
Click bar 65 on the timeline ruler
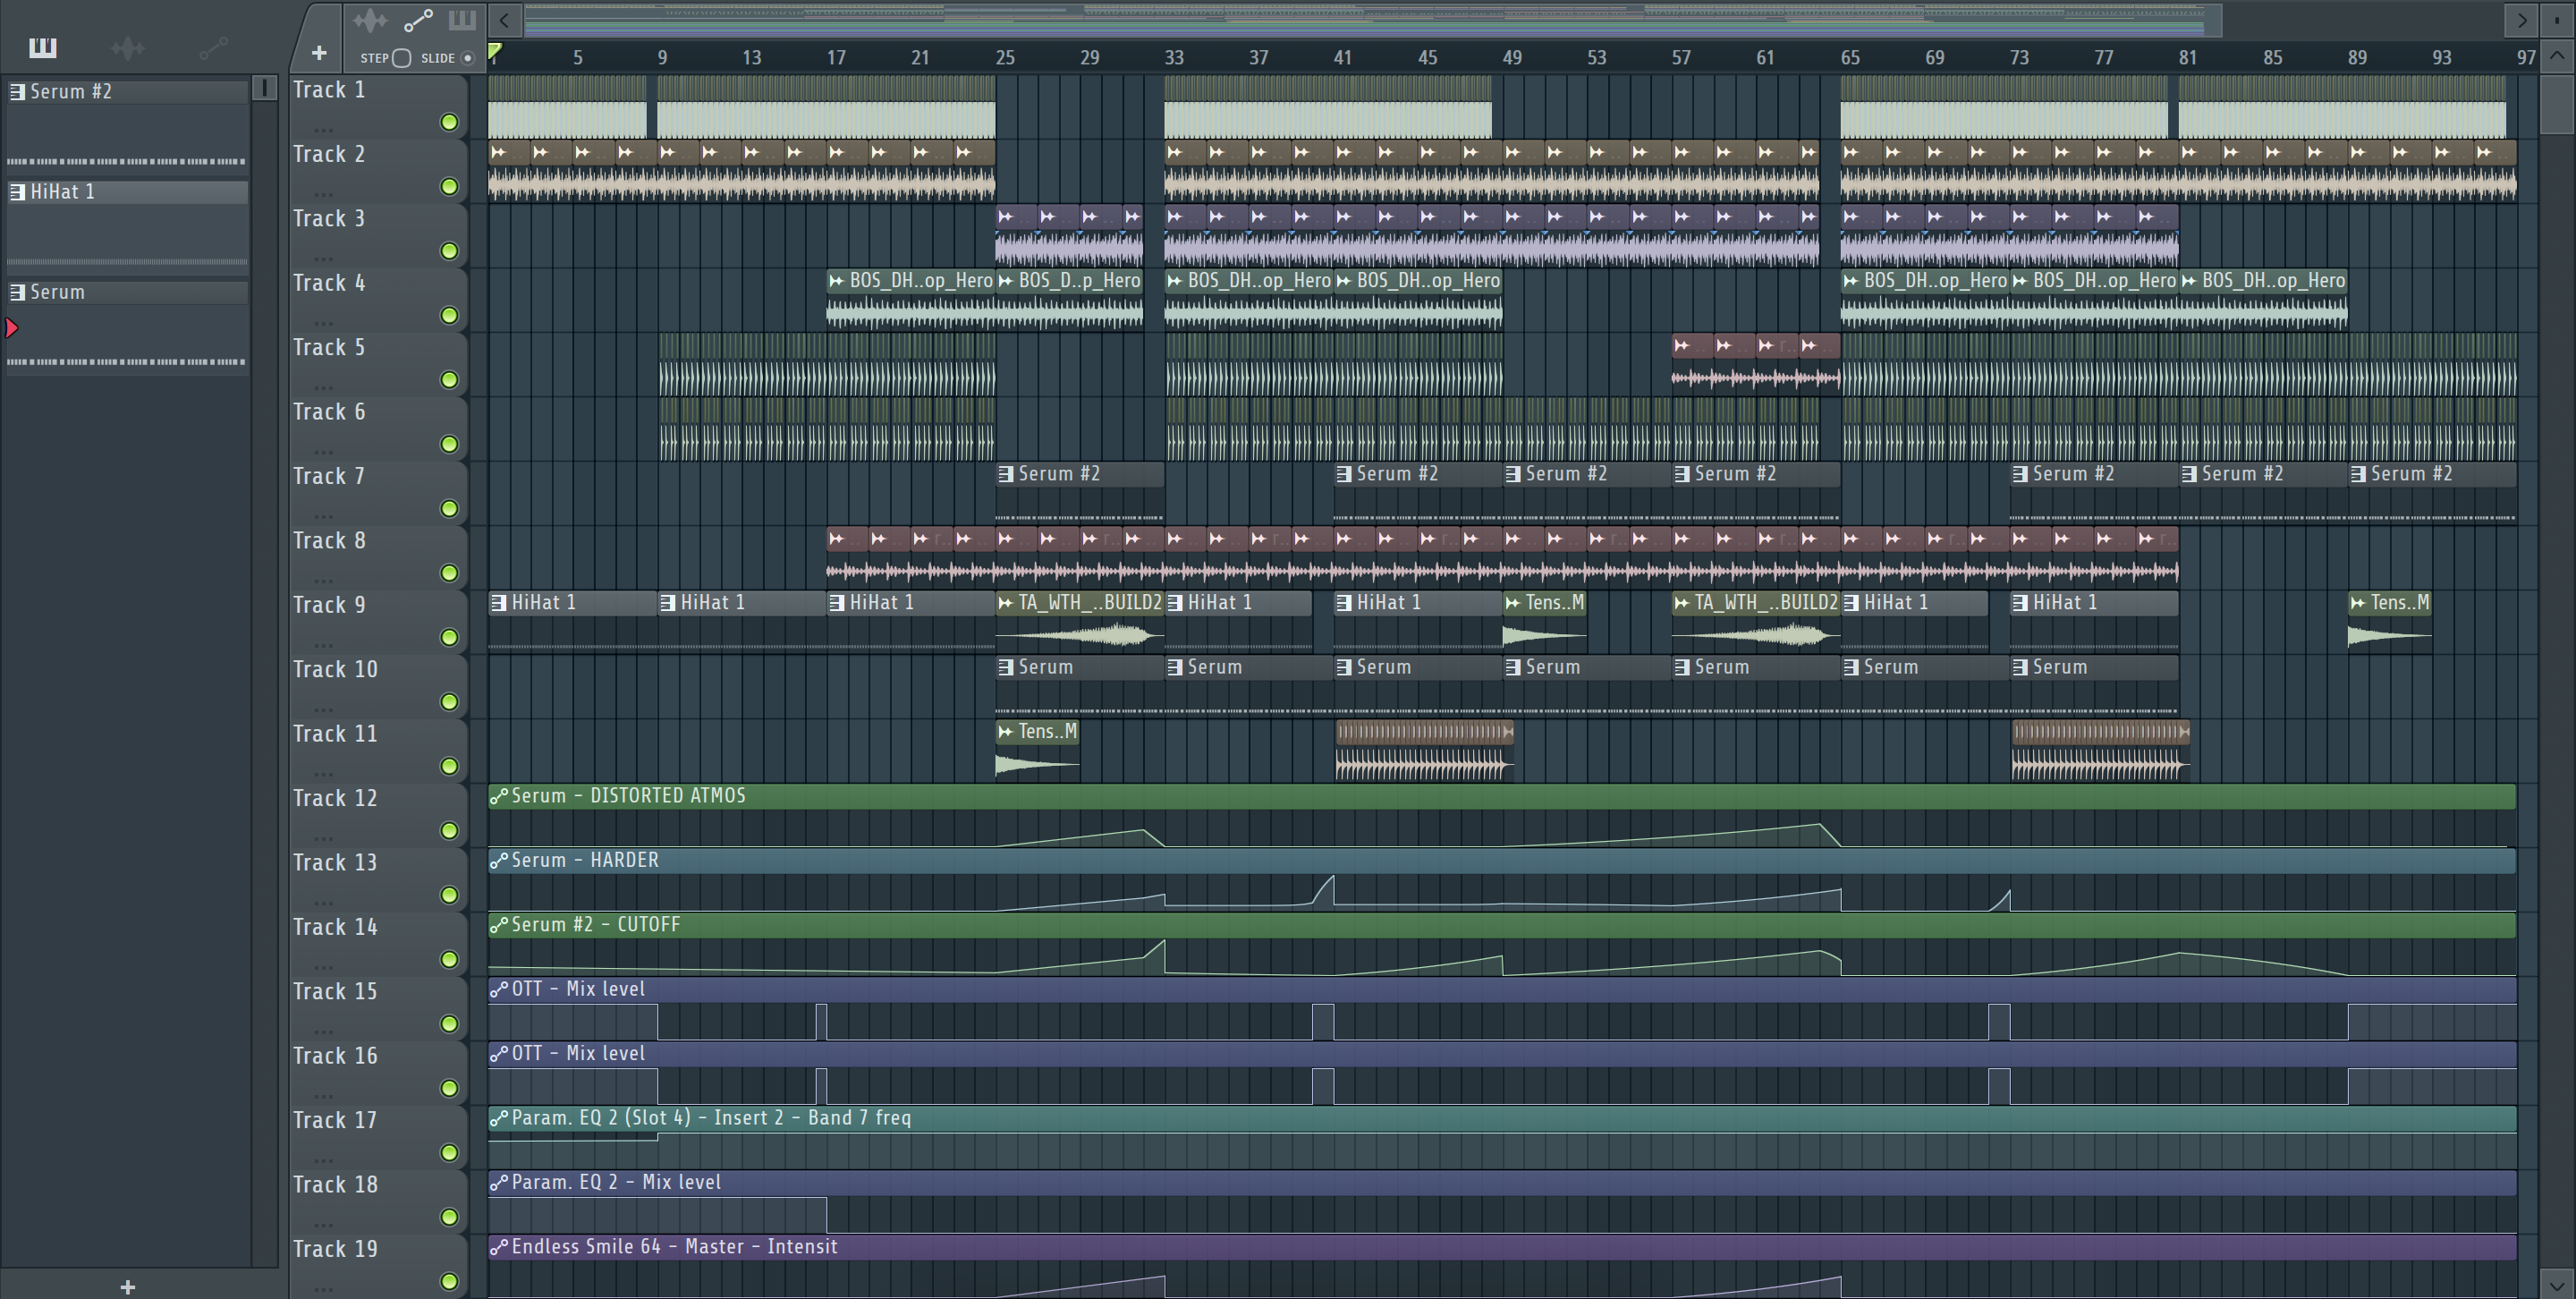pos(1850,57)
